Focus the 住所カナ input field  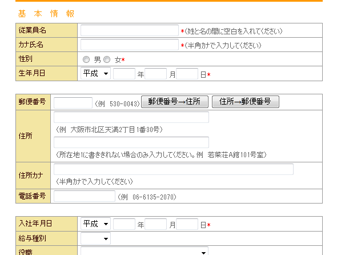(x=174, y=169)
